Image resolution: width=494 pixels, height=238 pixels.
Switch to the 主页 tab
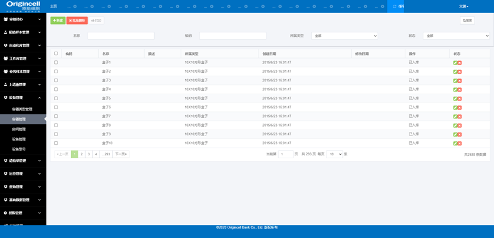point(54,6)
